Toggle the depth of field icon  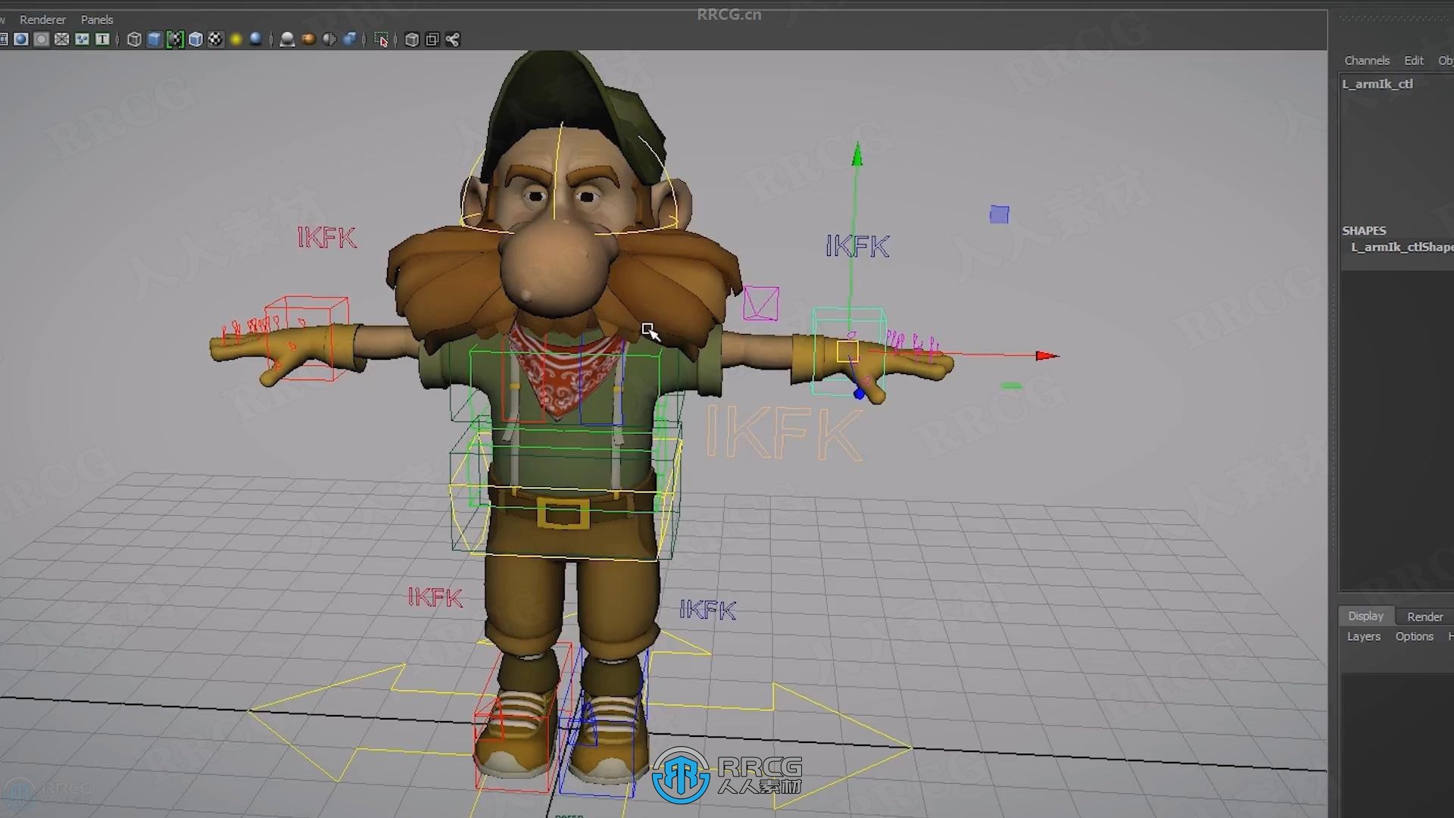coord(349,39)
